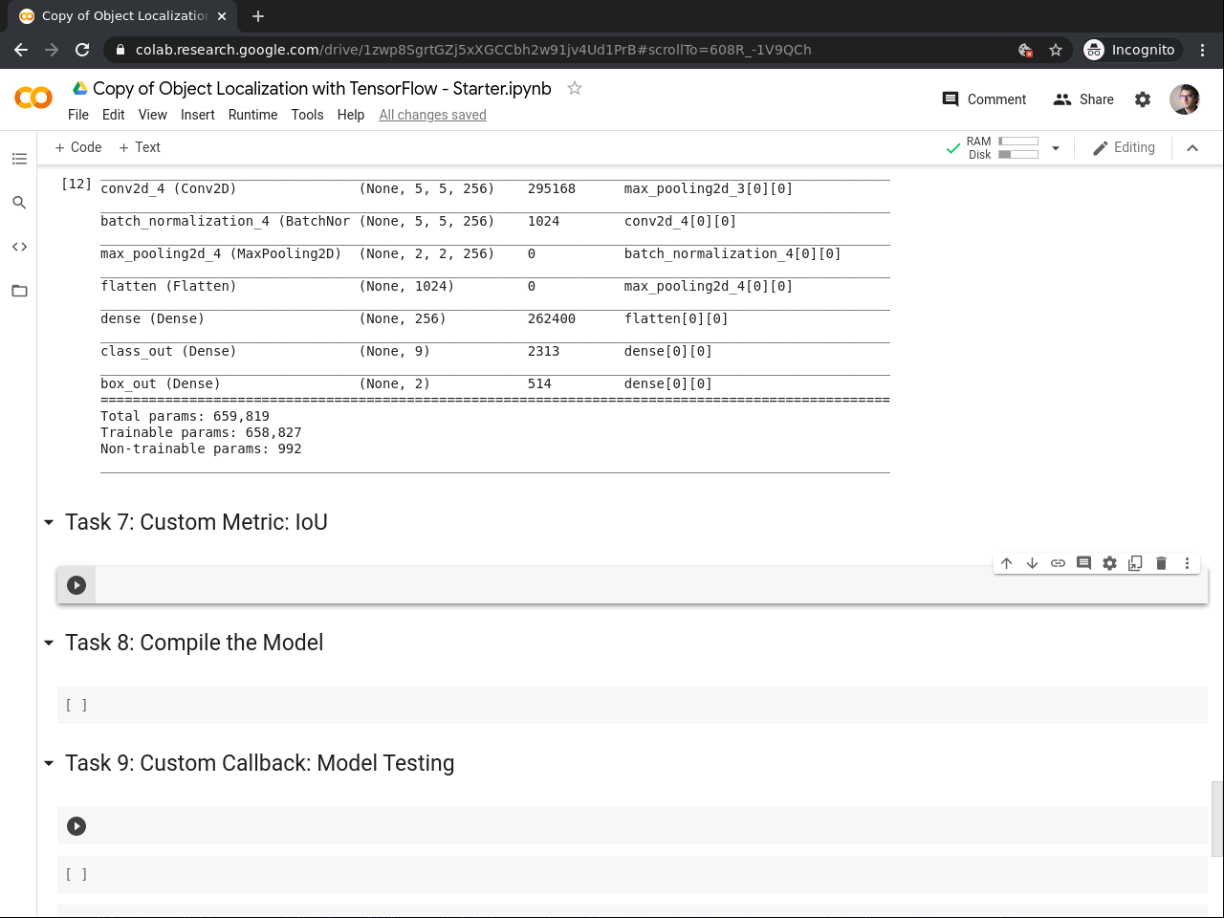Share the notebook
Image resolution: width=1224 pixels, height=918 pixels.
pos(1083,99)
